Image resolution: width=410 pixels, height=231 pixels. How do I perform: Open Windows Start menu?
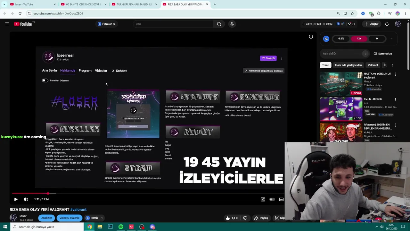click(x=5, y=227)
